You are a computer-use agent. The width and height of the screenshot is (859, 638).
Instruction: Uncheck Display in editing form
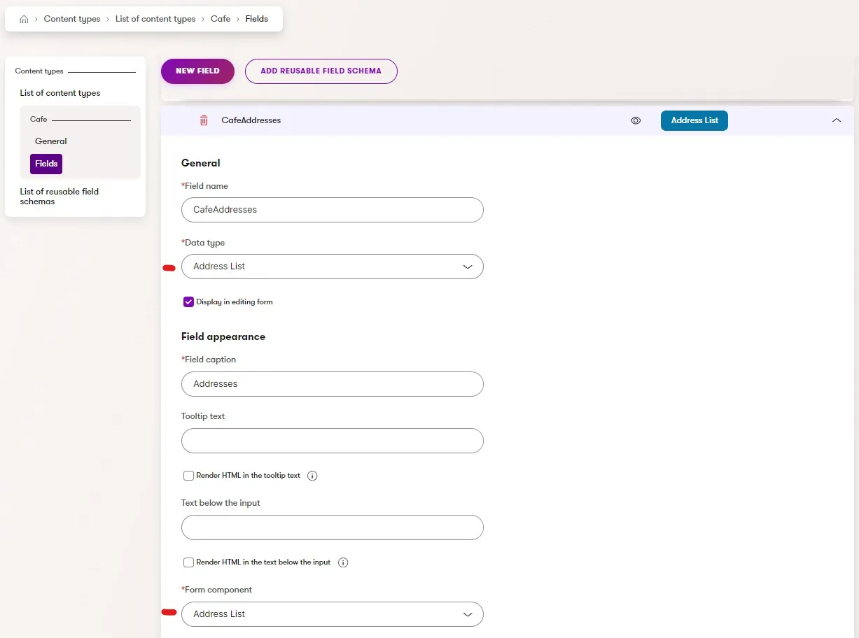188,302
